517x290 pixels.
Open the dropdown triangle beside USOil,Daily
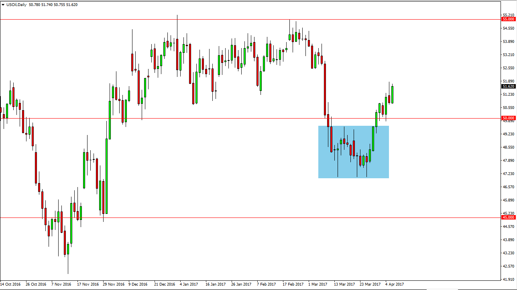[x=3, y=4]
